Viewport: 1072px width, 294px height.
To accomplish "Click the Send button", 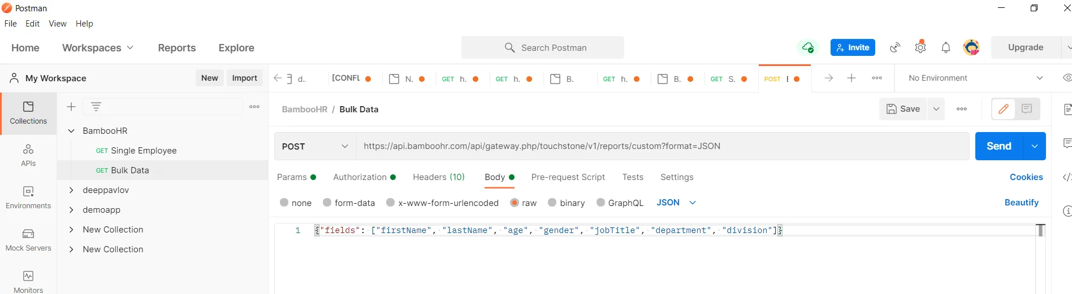I will [998, 146].
